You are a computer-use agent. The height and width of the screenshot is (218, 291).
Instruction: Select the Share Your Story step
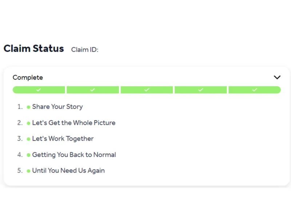pos(57,107)
